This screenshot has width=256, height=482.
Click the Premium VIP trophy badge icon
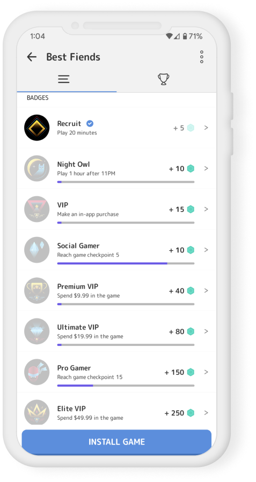[x=37, y=291]
